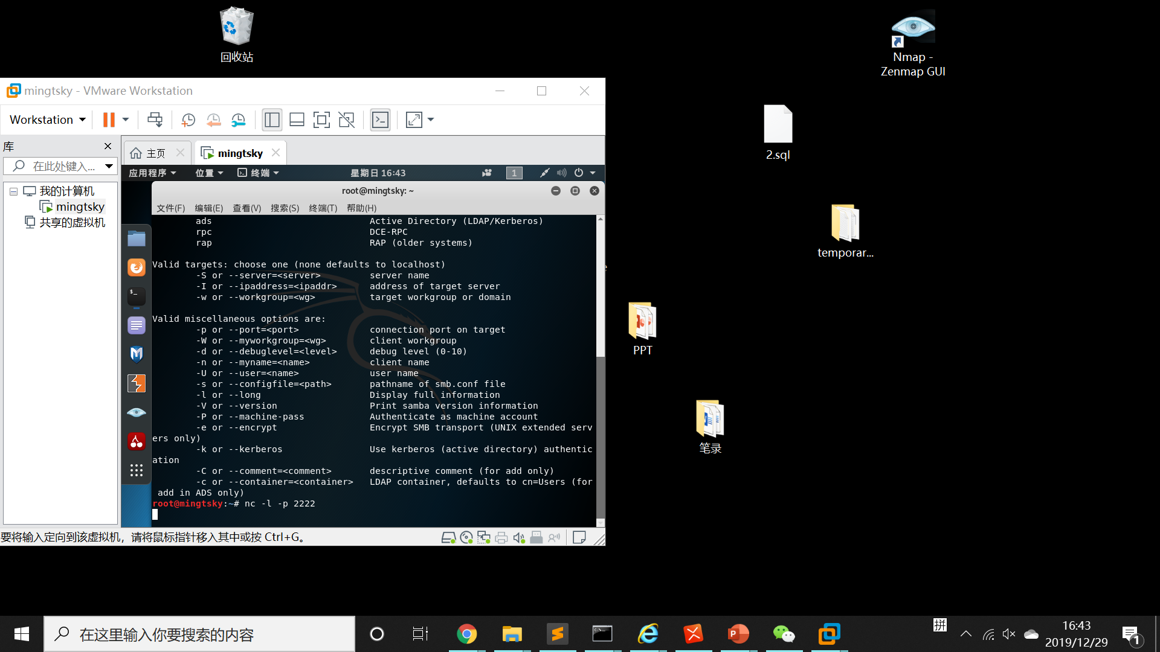Click the revert to snapshot icon
The image size is (1160, 652).
tap(213, 120)
